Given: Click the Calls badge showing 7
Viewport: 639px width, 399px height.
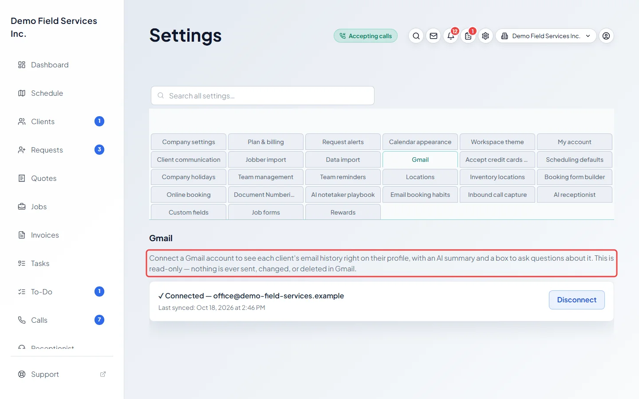Looking at the screenshot, I should point(99,320).
